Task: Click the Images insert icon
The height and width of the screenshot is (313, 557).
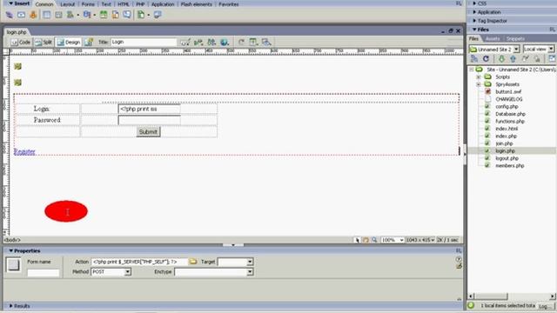Action: point(70,15)
